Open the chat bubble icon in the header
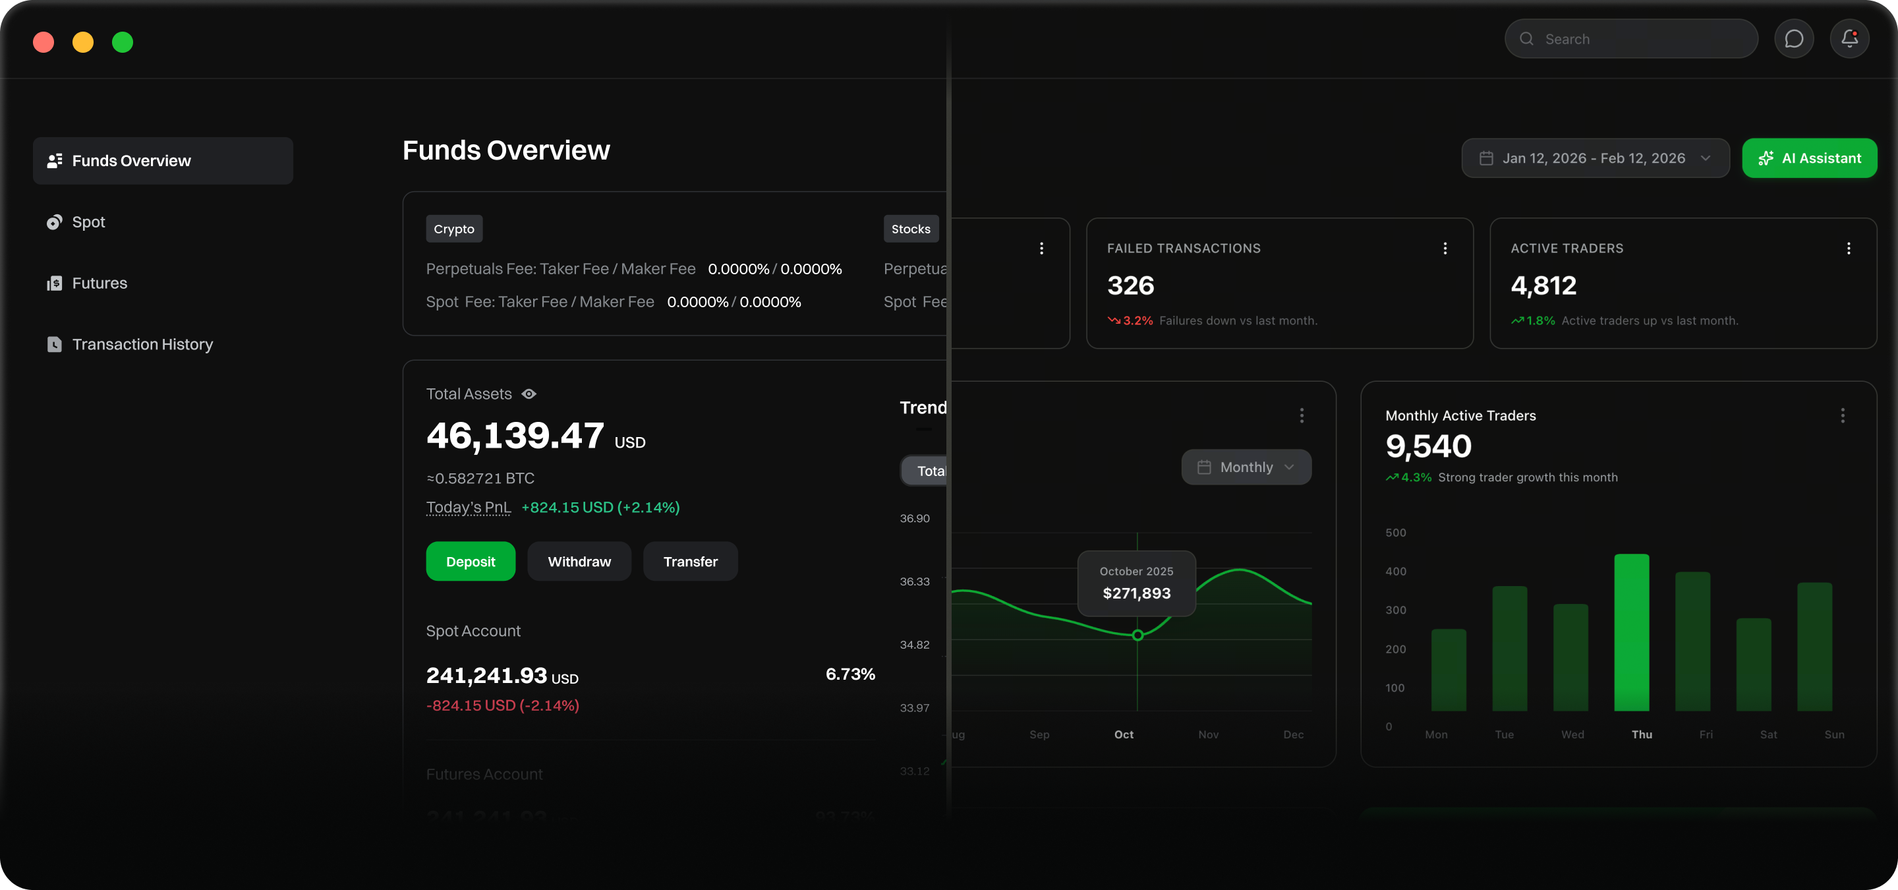The width and height of the screenshot is (1898, 890). [x=1794, y=38]
